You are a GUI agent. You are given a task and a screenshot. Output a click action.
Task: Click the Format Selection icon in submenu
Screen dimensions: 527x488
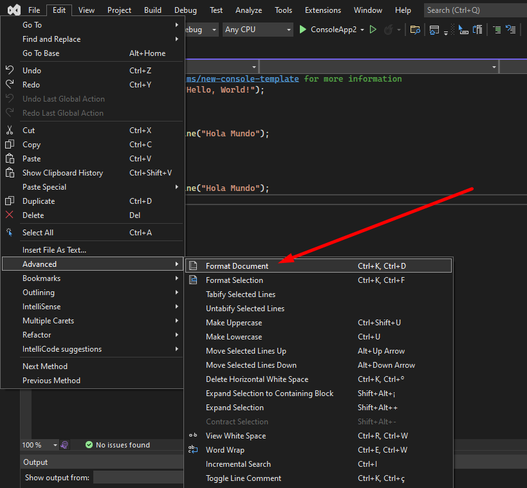[x=193, y=280]
